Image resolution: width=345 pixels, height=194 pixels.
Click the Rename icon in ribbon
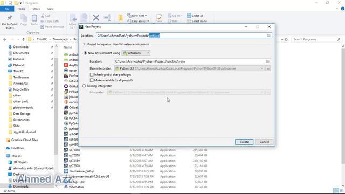(x=107, y=18)
